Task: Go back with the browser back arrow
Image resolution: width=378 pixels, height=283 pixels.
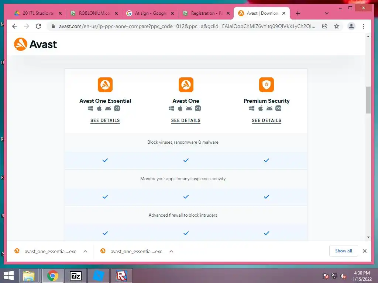Action: pos(15,26)
